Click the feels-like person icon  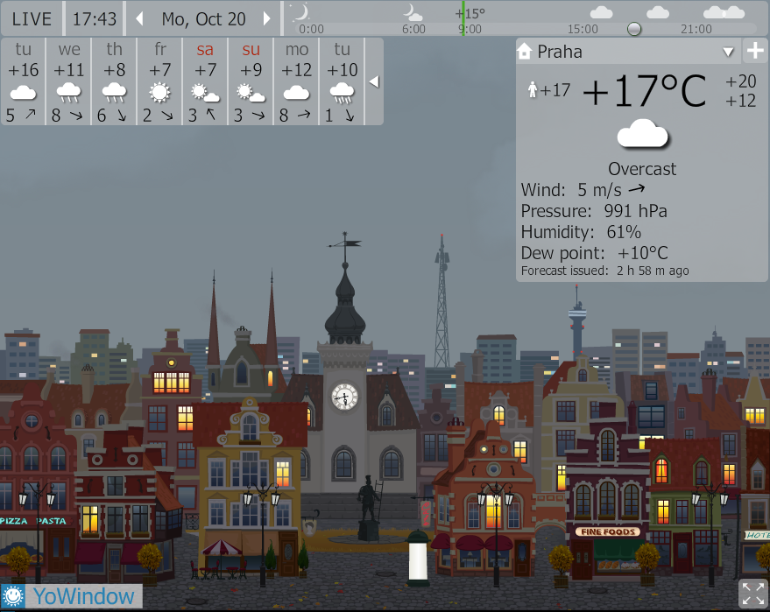pos(531,89)
